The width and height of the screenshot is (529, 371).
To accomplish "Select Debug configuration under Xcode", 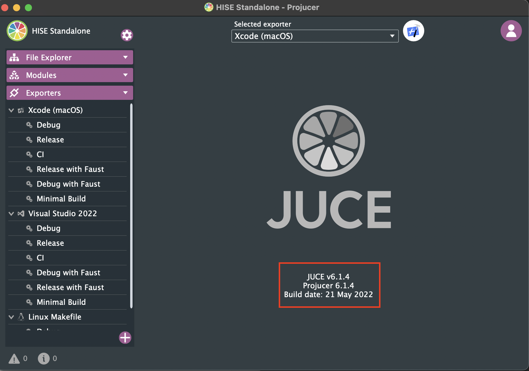I will (x=67, y=125).
